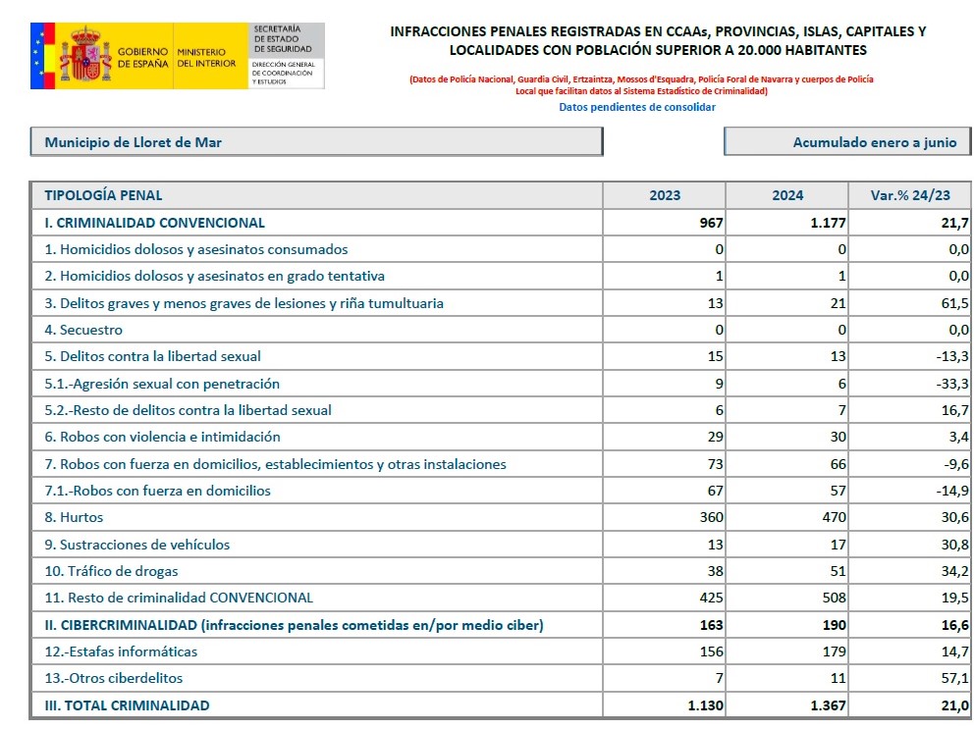Image resolution: width=975 pixels, height=730 pixels.
Task: Select the 2024 total criminalidad value
Action: pos(825,705)
